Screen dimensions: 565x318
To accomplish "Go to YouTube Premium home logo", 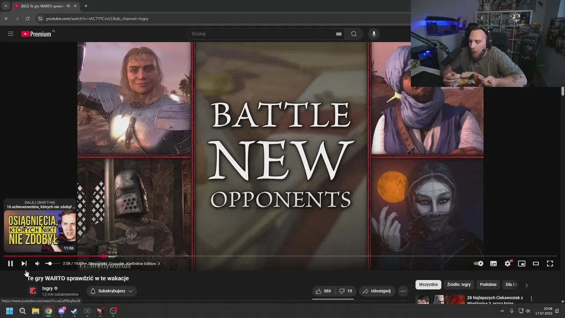I will point(37,34).
